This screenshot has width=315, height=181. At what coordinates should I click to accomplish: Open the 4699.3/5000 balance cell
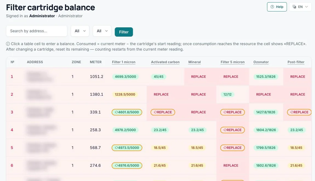[125, 77]
